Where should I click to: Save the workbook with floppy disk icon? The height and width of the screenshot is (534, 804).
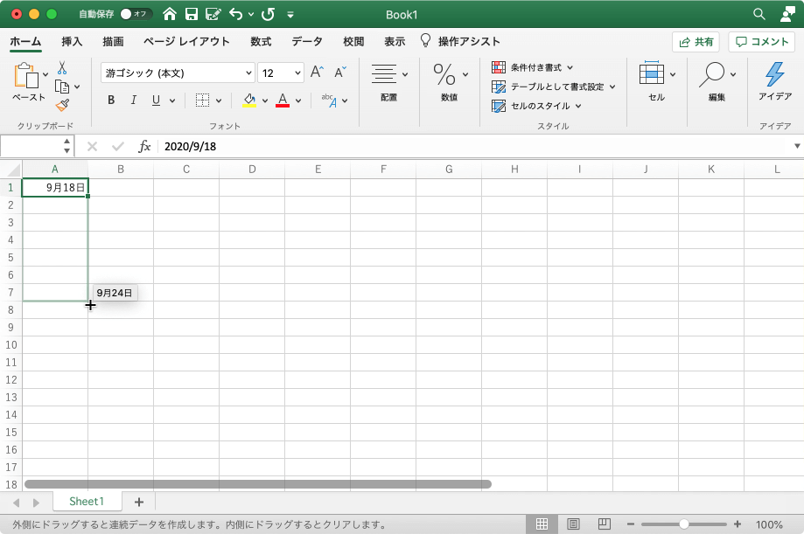click(192, 14)
